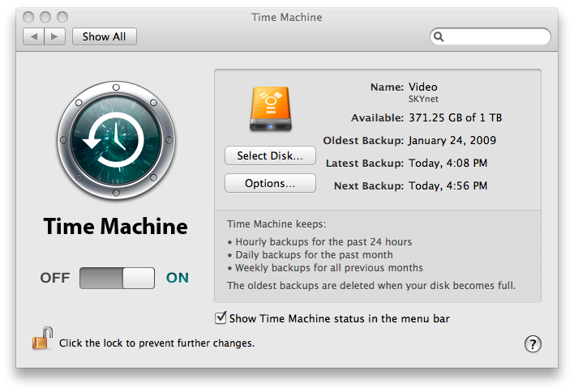This screenshot has height=392, width=574.
Task: Click the red close window button
Action: click(28, 17)
